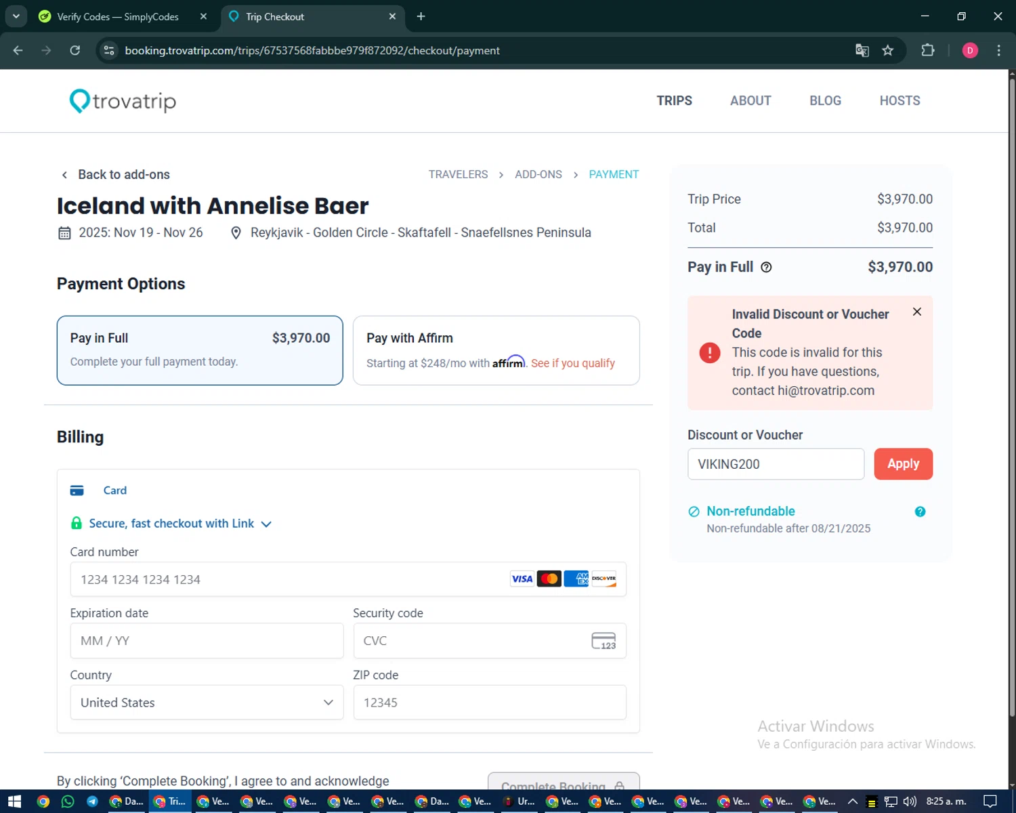Go back to add-ons
The height and width of the screenshot is (813, 1016).
tap(115, 174)
